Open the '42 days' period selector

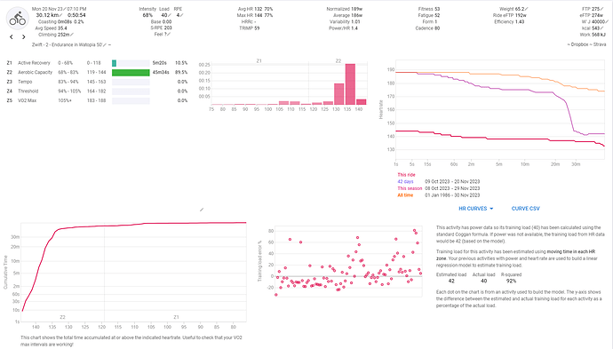click(x=405, y=182)
